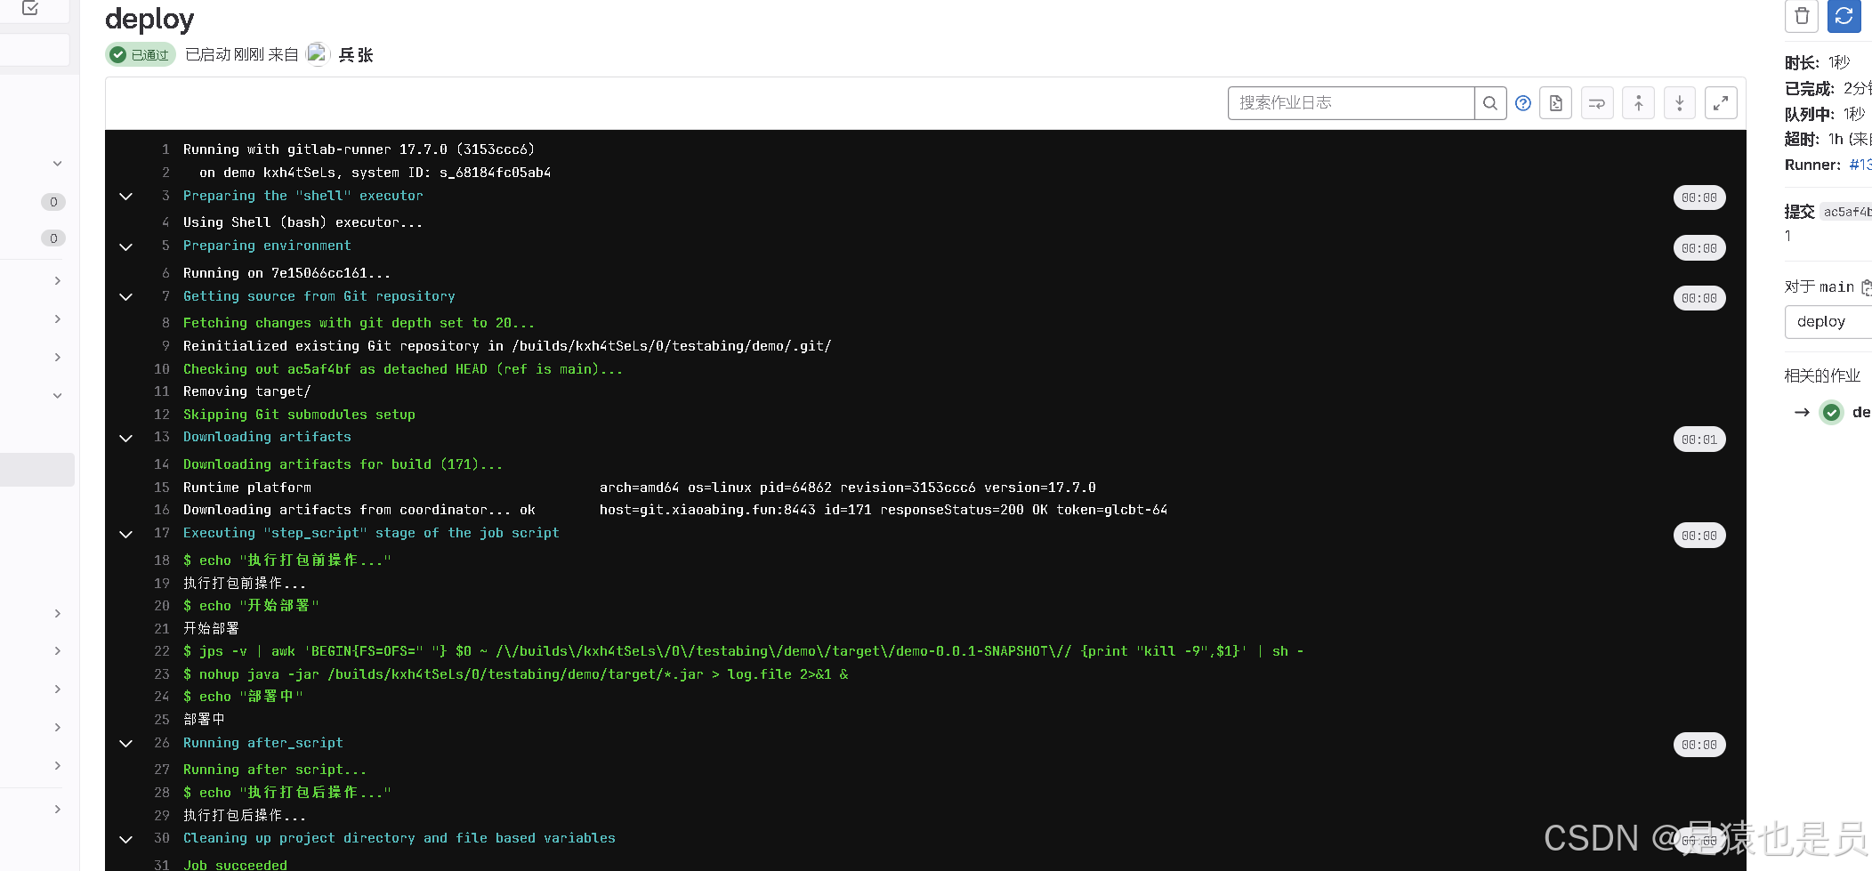The image size is (1872, 871).
Task: Open the Runner #13 link
Action: click(1860, 165)
